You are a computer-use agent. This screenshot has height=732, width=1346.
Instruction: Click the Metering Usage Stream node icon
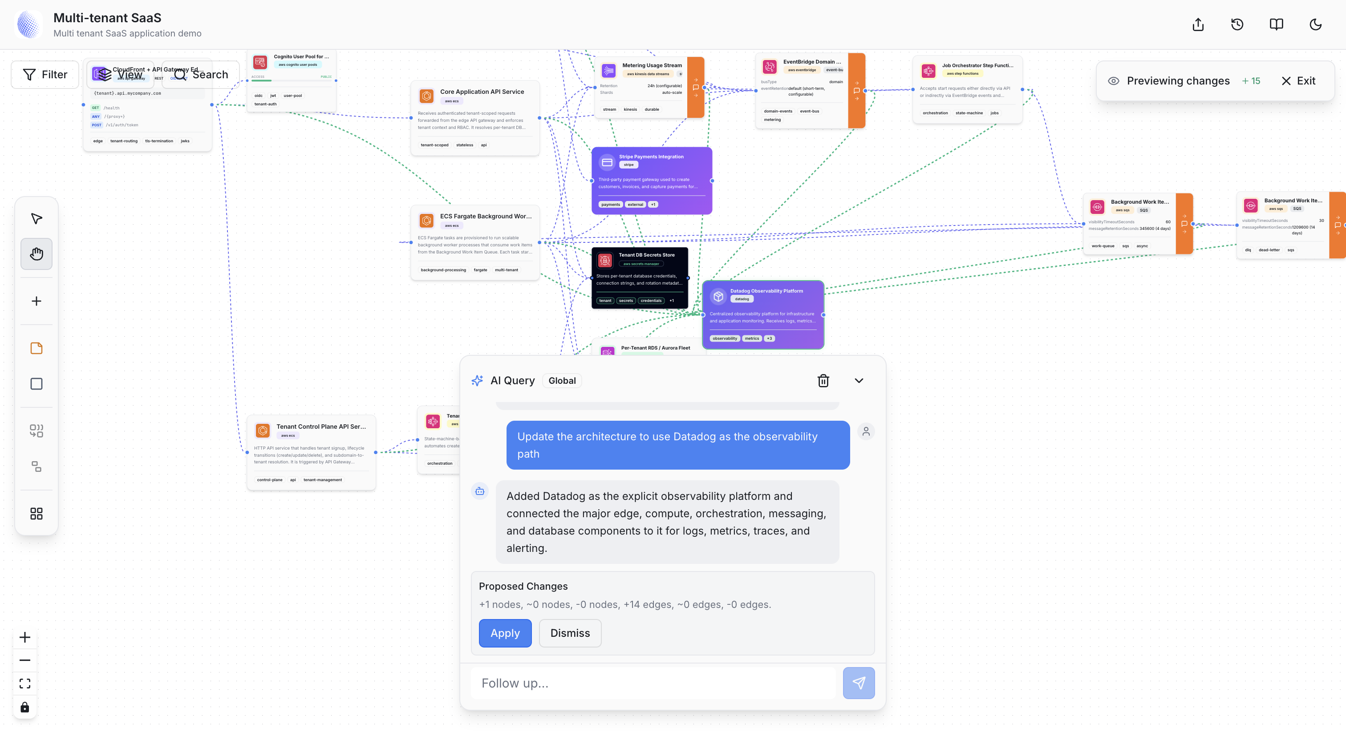click(x=608, y=70)
